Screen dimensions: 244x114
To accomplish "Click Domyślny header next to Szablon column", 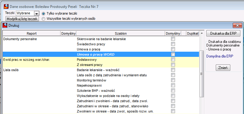I will pos(173,33).
